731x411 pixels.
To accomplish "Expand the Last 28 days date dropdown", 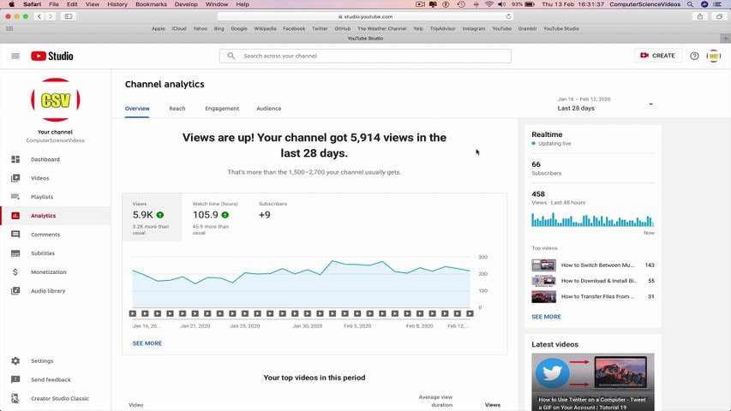I will pos(605,104).
